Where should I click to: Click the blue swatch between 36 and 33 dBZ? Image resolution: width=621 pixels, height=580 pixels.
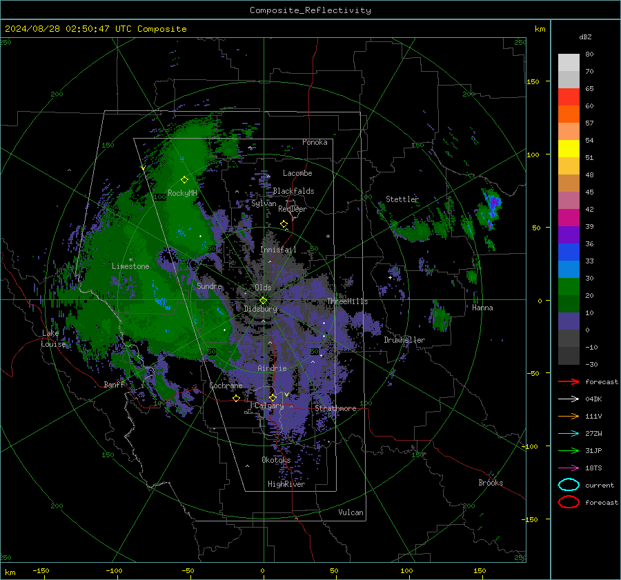(569, 252)
